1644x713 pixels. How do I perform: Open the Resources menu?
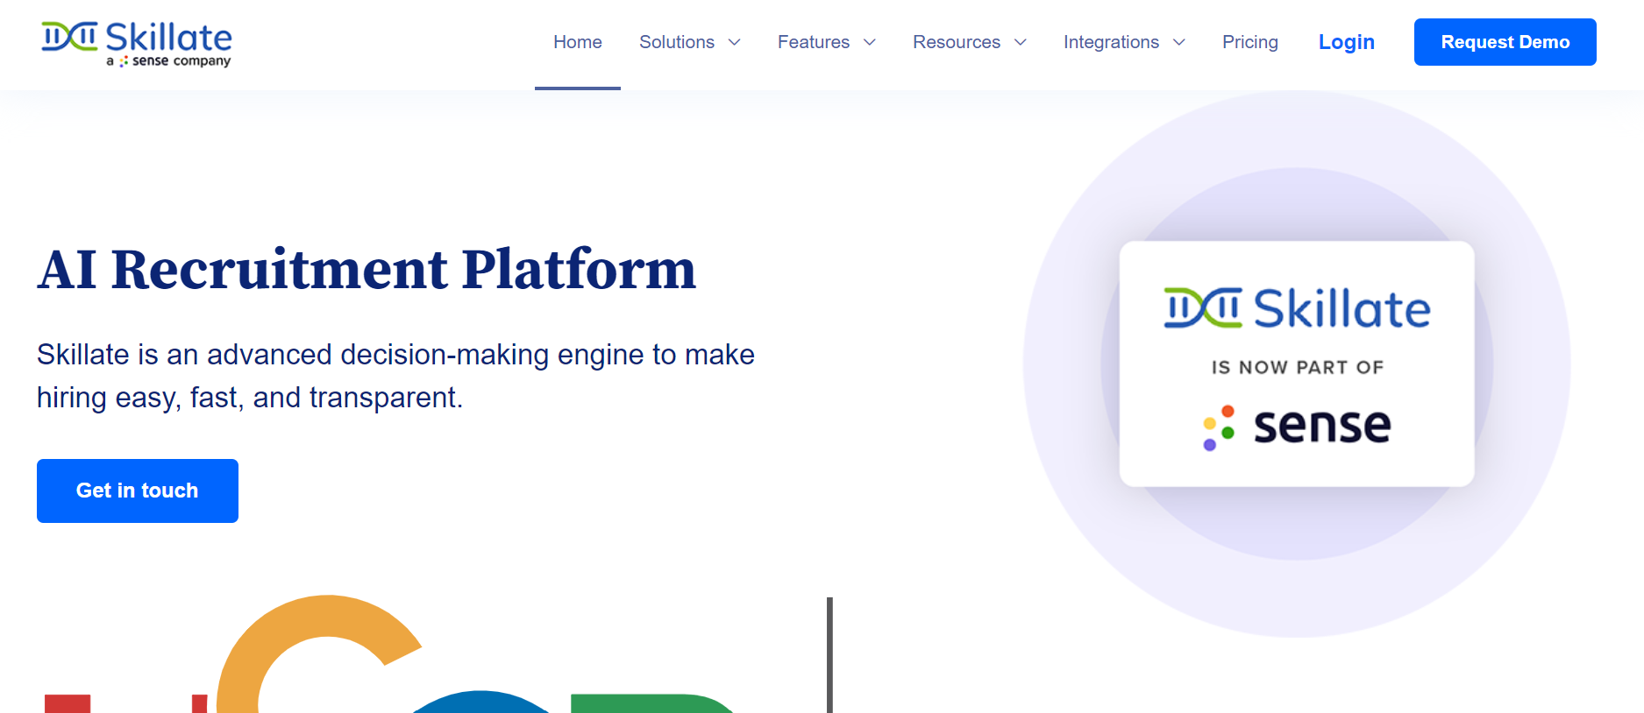[957, 42]
